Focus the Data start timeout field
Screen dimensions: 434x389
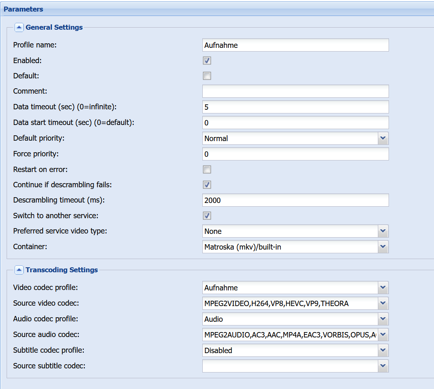tap(295, 123)
